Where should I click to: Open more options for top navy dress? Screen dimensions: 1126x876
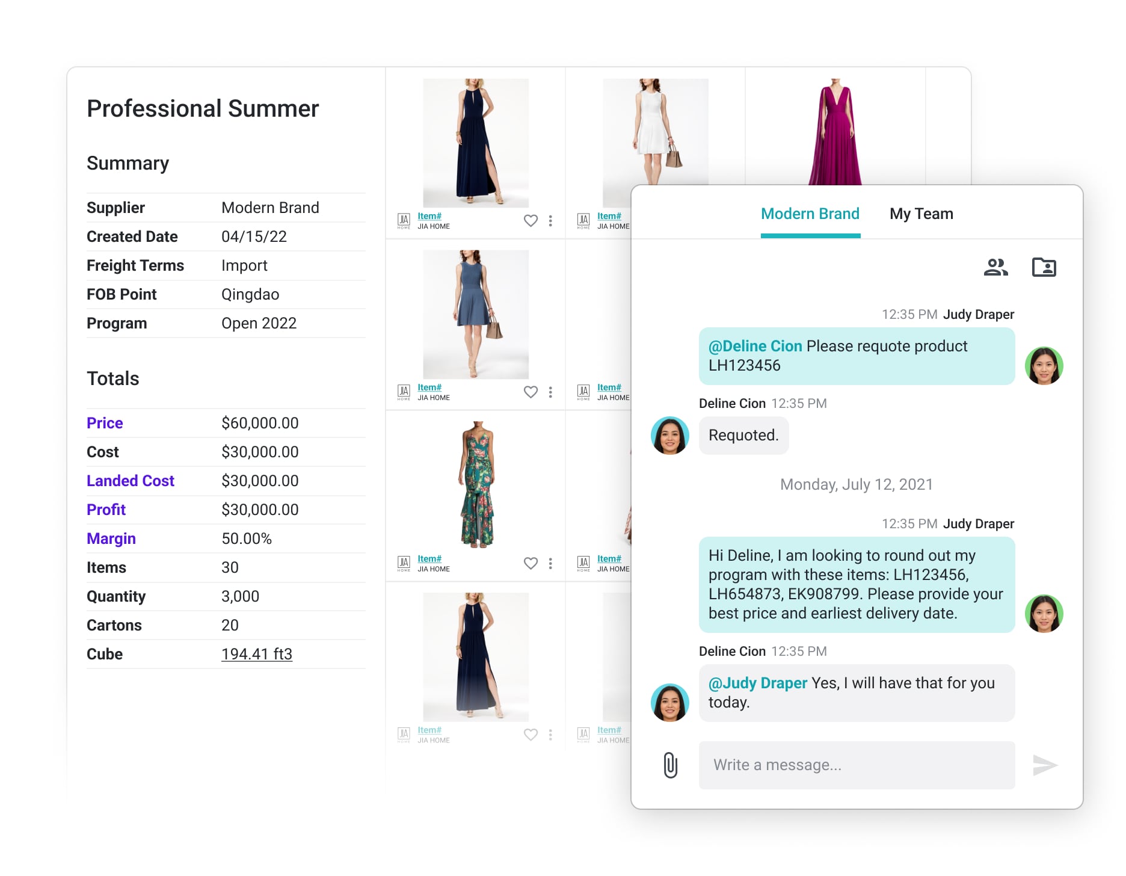(x=550, y=221)
